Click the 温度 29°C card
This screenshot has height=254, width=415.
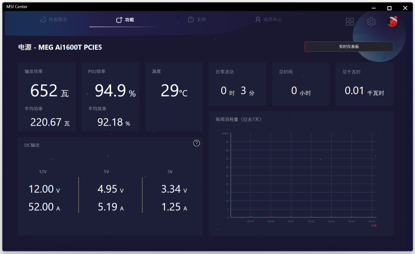tap(174, 97)
